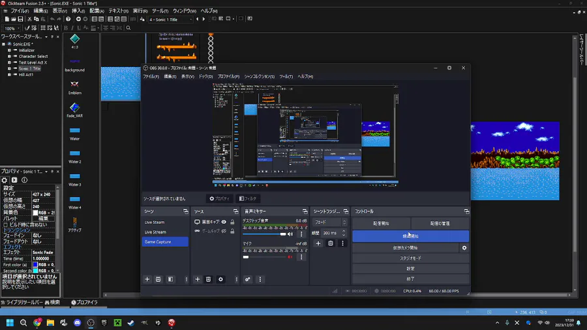The width and height of the screenshot is (587, 330).
Task: Toggle lock on screen capture source
Action: click(x=232, y=222)
